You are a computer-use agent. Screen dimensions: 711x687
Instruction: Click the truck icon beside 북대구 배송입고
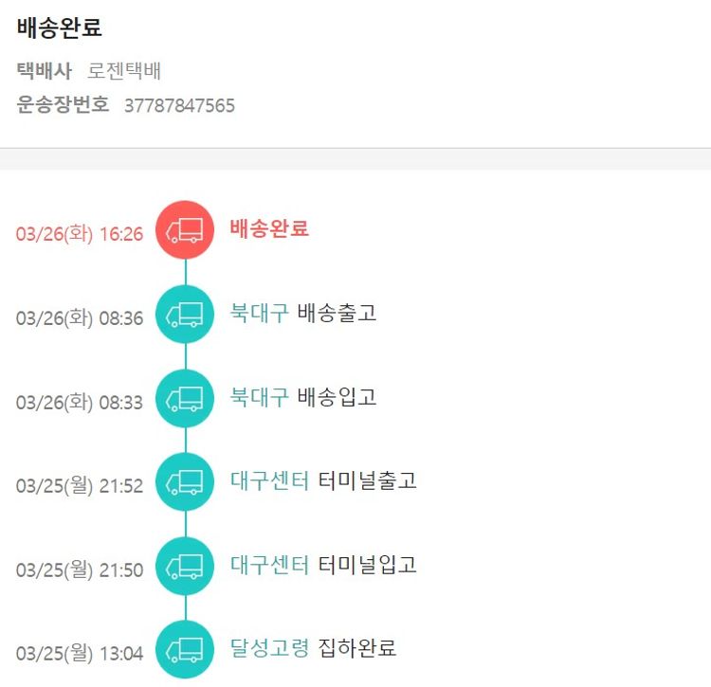click(185, 398)
